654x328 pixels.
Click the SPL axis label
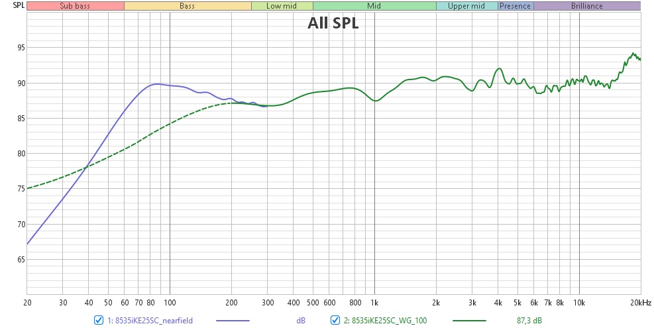coord(19,5)
